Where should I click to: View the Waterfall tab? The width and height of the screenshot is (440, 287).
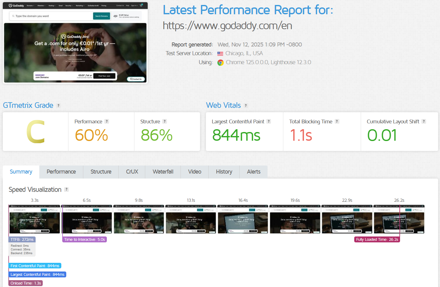[163, 172]
